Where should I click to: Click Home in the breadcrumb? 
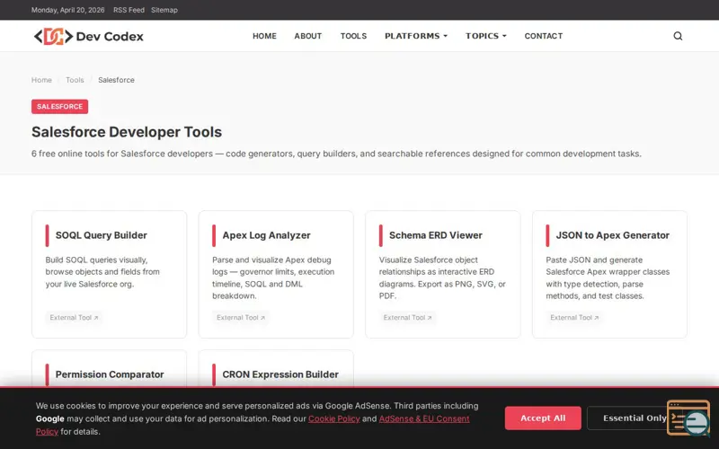coord(41,80)
